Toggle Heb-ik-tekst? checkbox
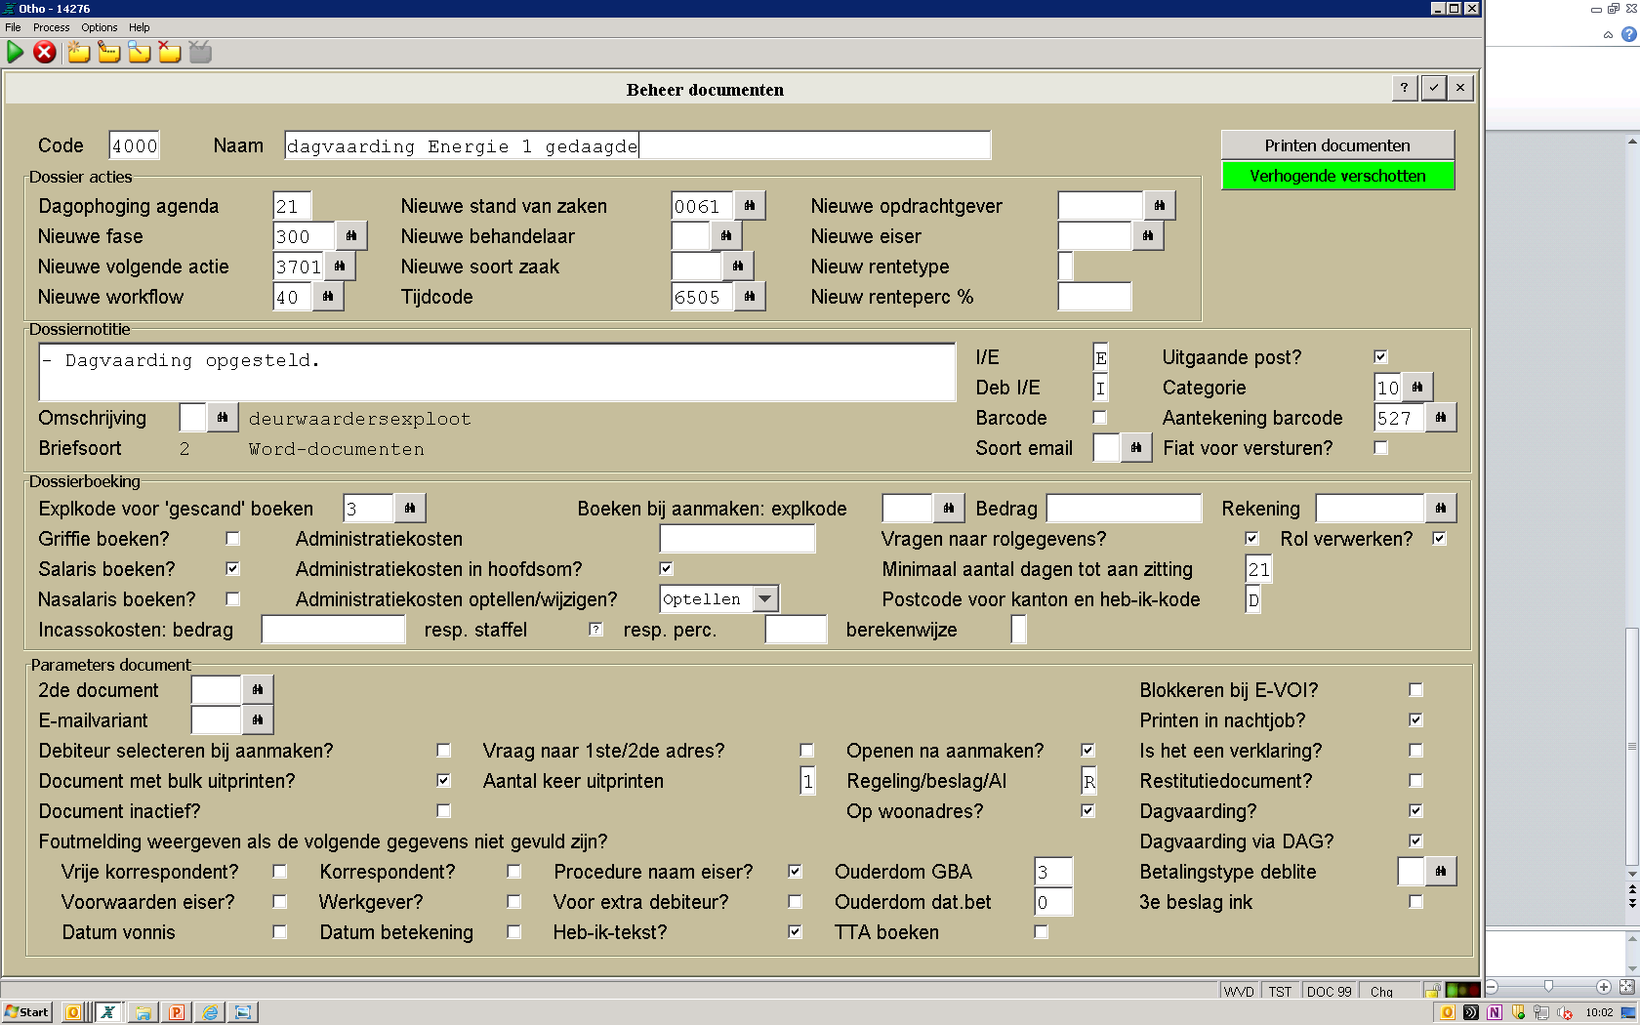 pos(795,932)
